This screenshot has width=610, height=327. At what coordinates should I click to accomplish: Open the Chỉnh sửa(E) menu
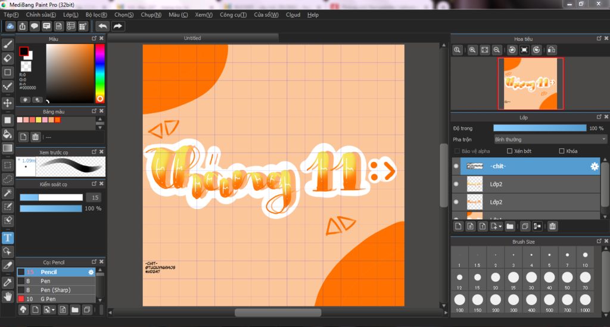(41, 15)
